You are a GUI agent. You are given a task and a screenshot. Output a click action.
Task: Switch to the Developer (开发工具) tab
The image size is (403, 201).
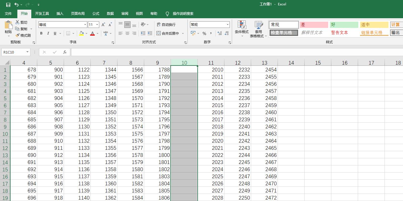point(42,13)
